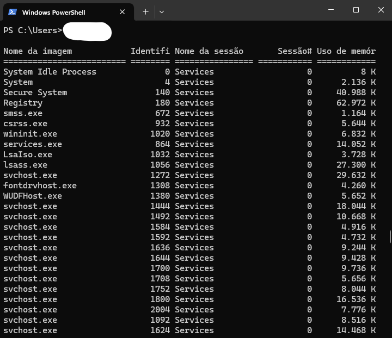
Task: Click the memory value 27.300 K
Action: (356, 165)
